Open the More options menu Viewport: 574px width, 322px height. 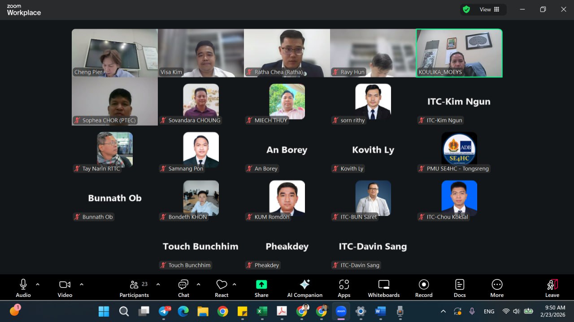pyautogui.click(x=497, y=288)
